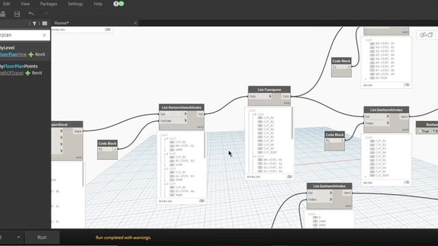Image resolution: width=438 pixels, height=246 pixels.
Task: Click the List.Transpose node title
Action: click(x=269, y=90)
